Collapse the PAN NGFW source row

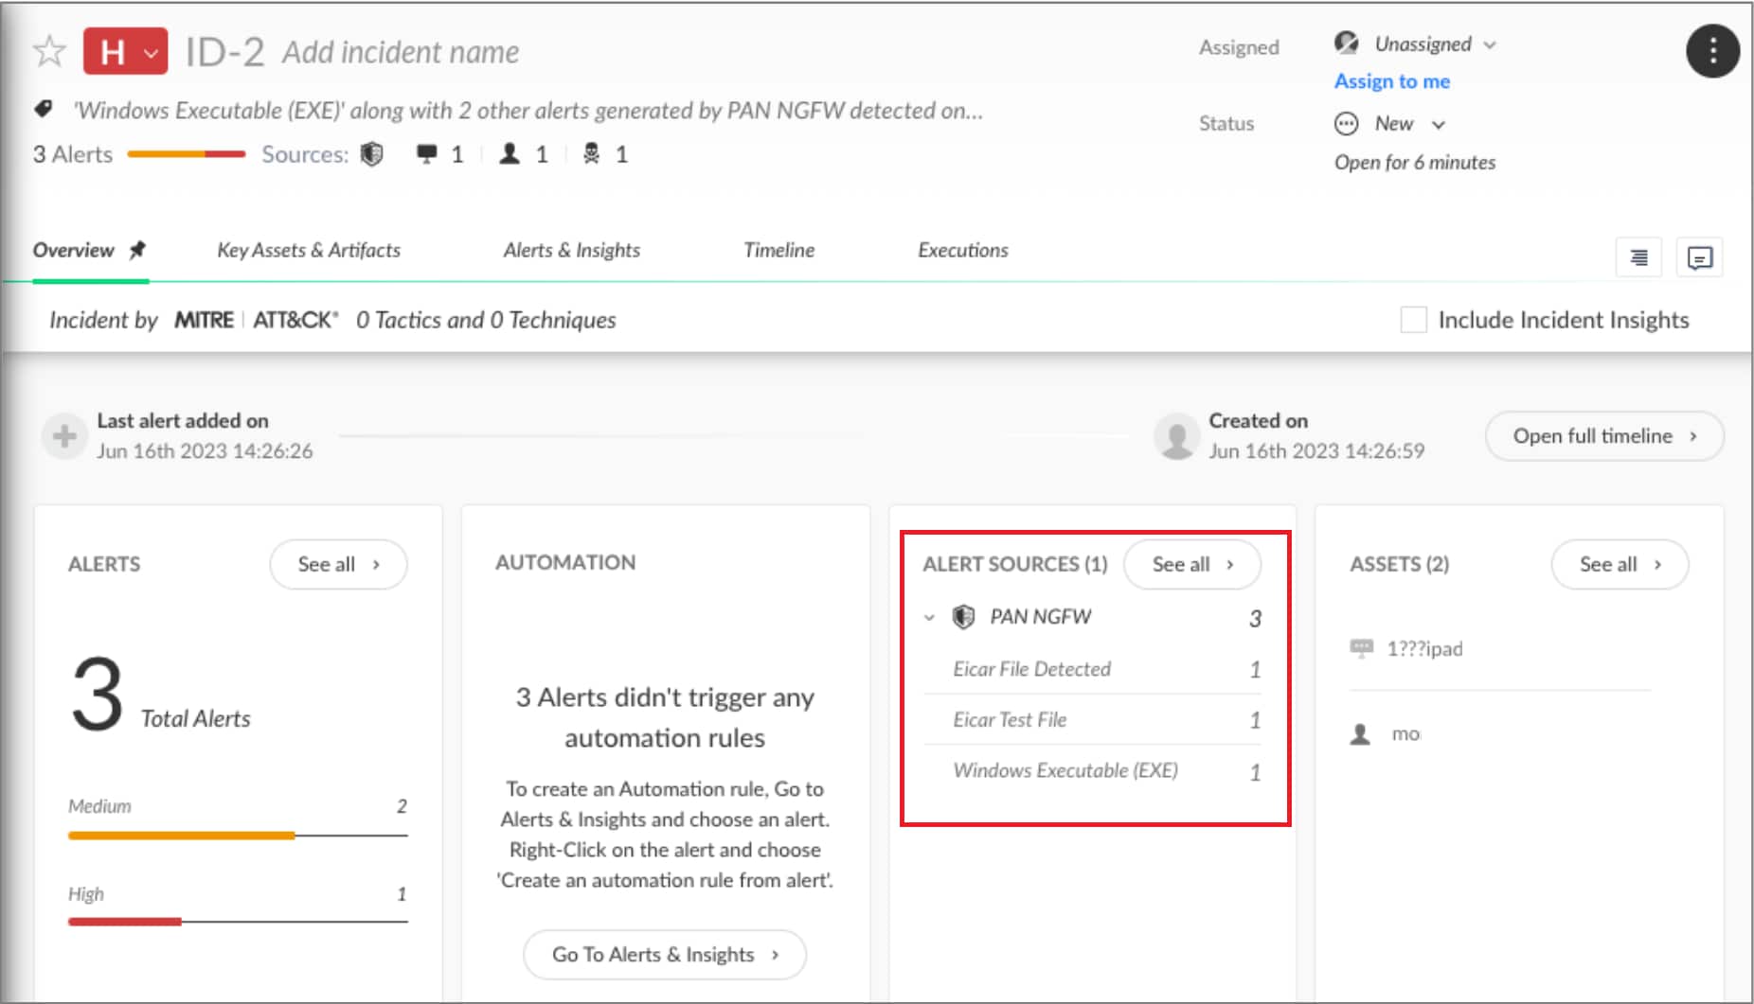click(x=929, y=618)
